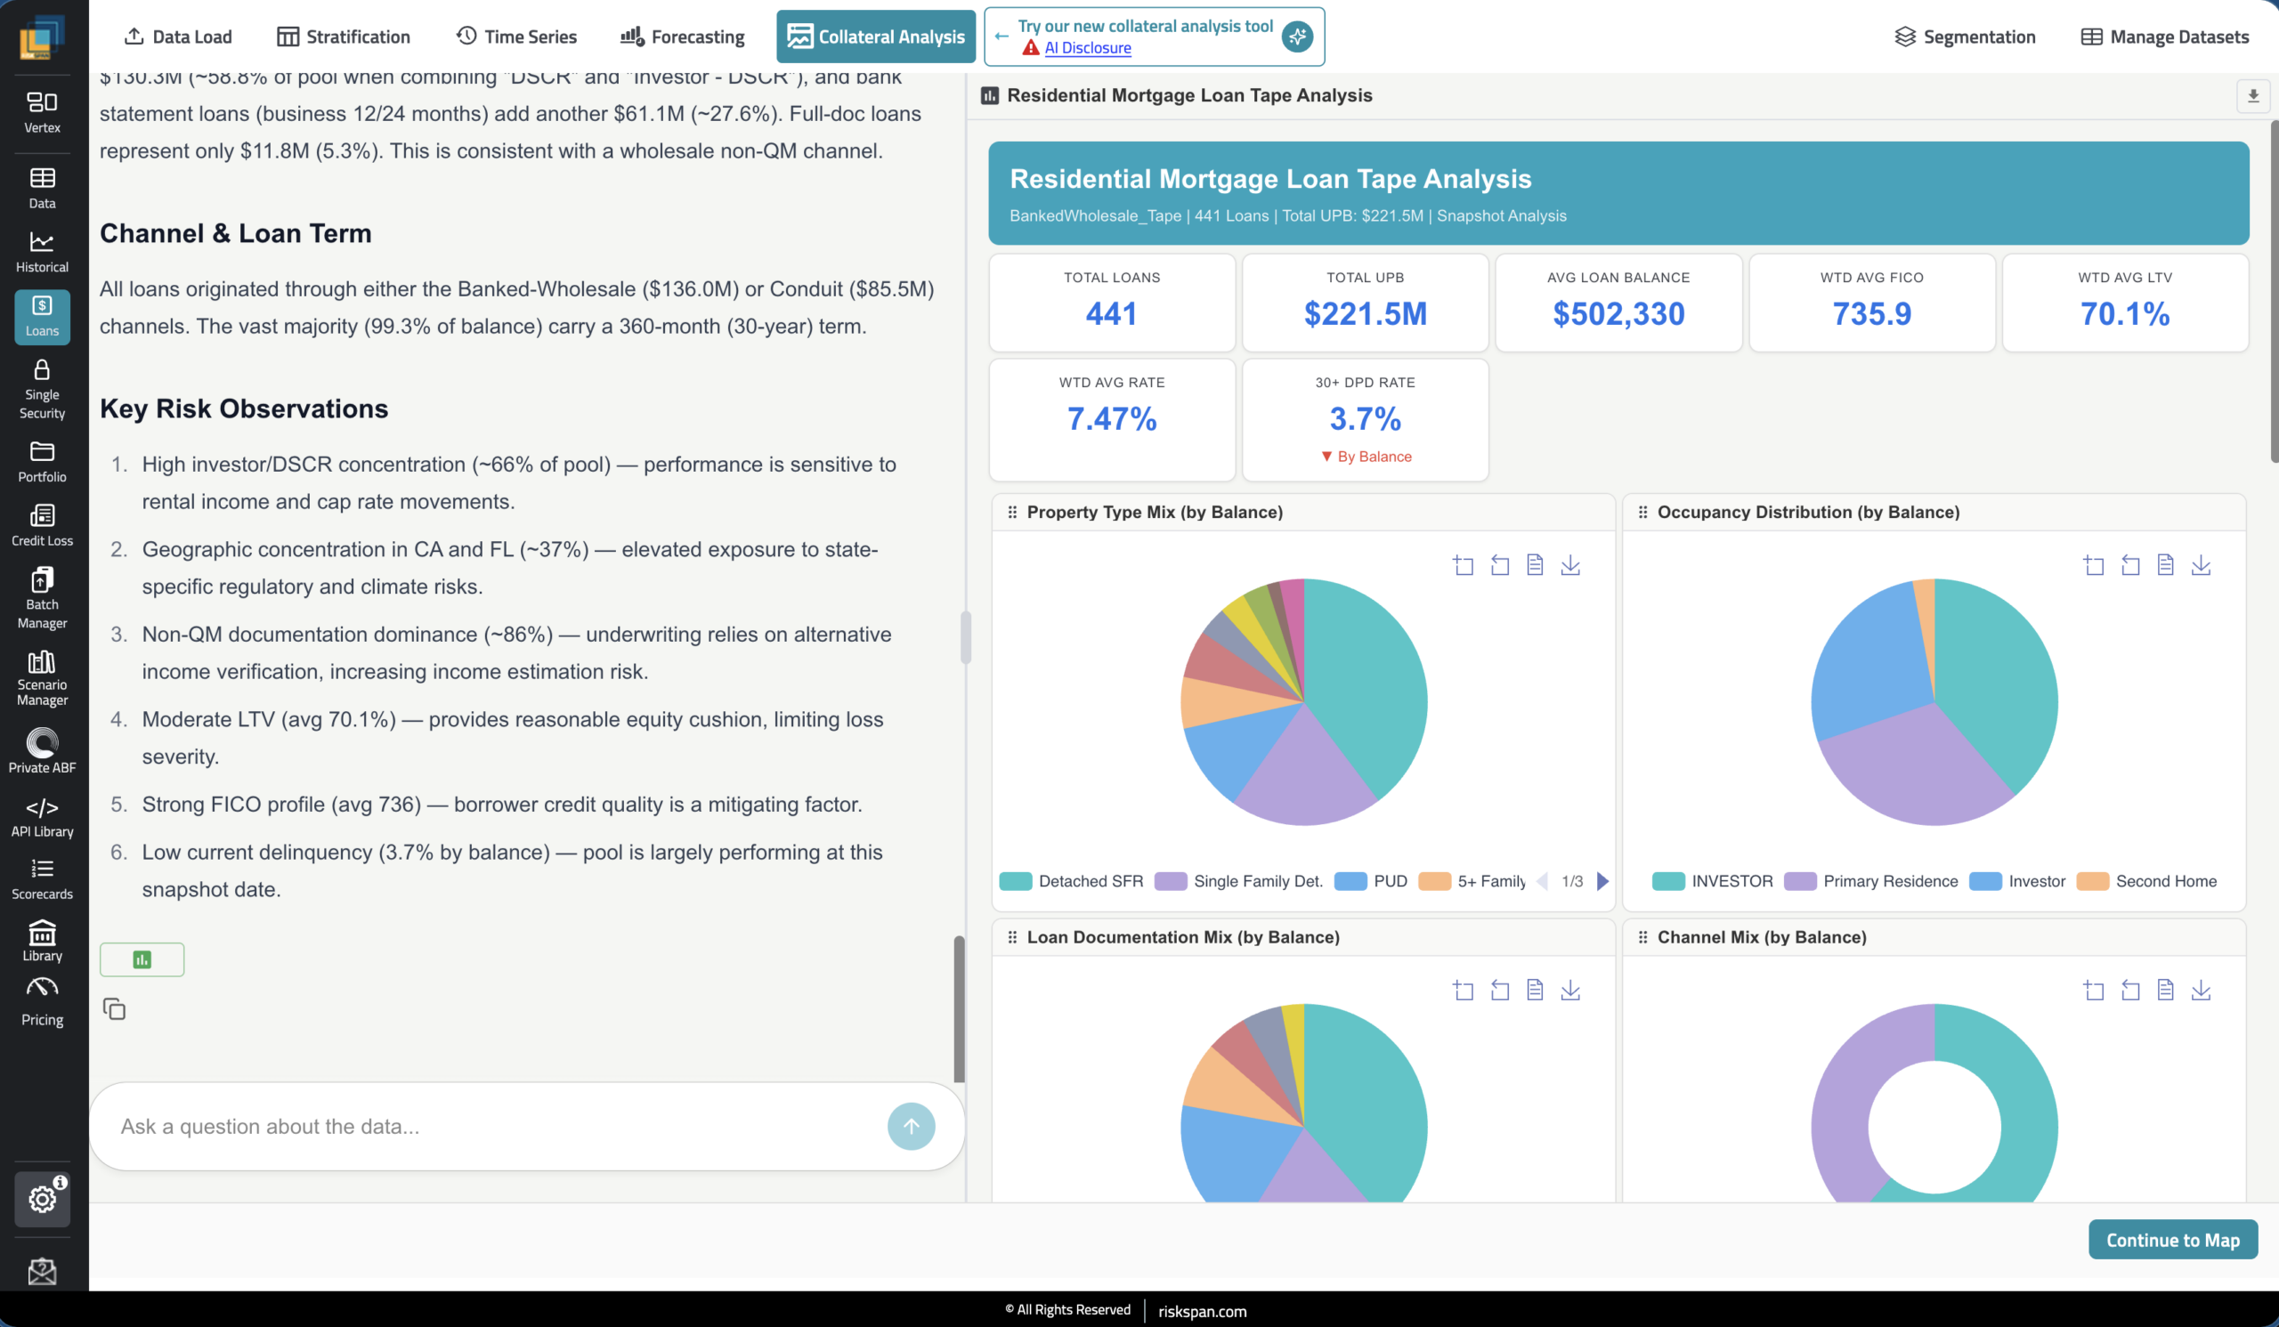Screen dimensions: 2279x1327
Task: Advance Property Type legend to next page
Action: (1602, 881)
